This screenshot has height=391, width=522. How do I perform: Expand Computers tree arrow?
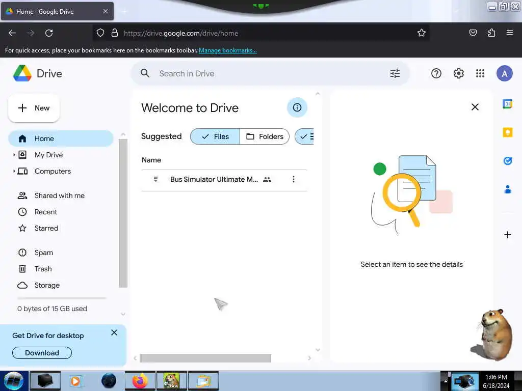[x=14, y=171]
